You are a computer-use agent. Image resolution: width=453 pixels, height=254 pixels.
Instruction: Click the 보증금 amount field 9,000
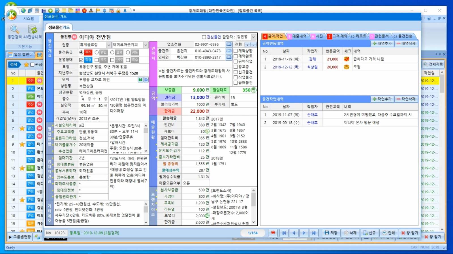pyautogui.click(x=195, y=90)
